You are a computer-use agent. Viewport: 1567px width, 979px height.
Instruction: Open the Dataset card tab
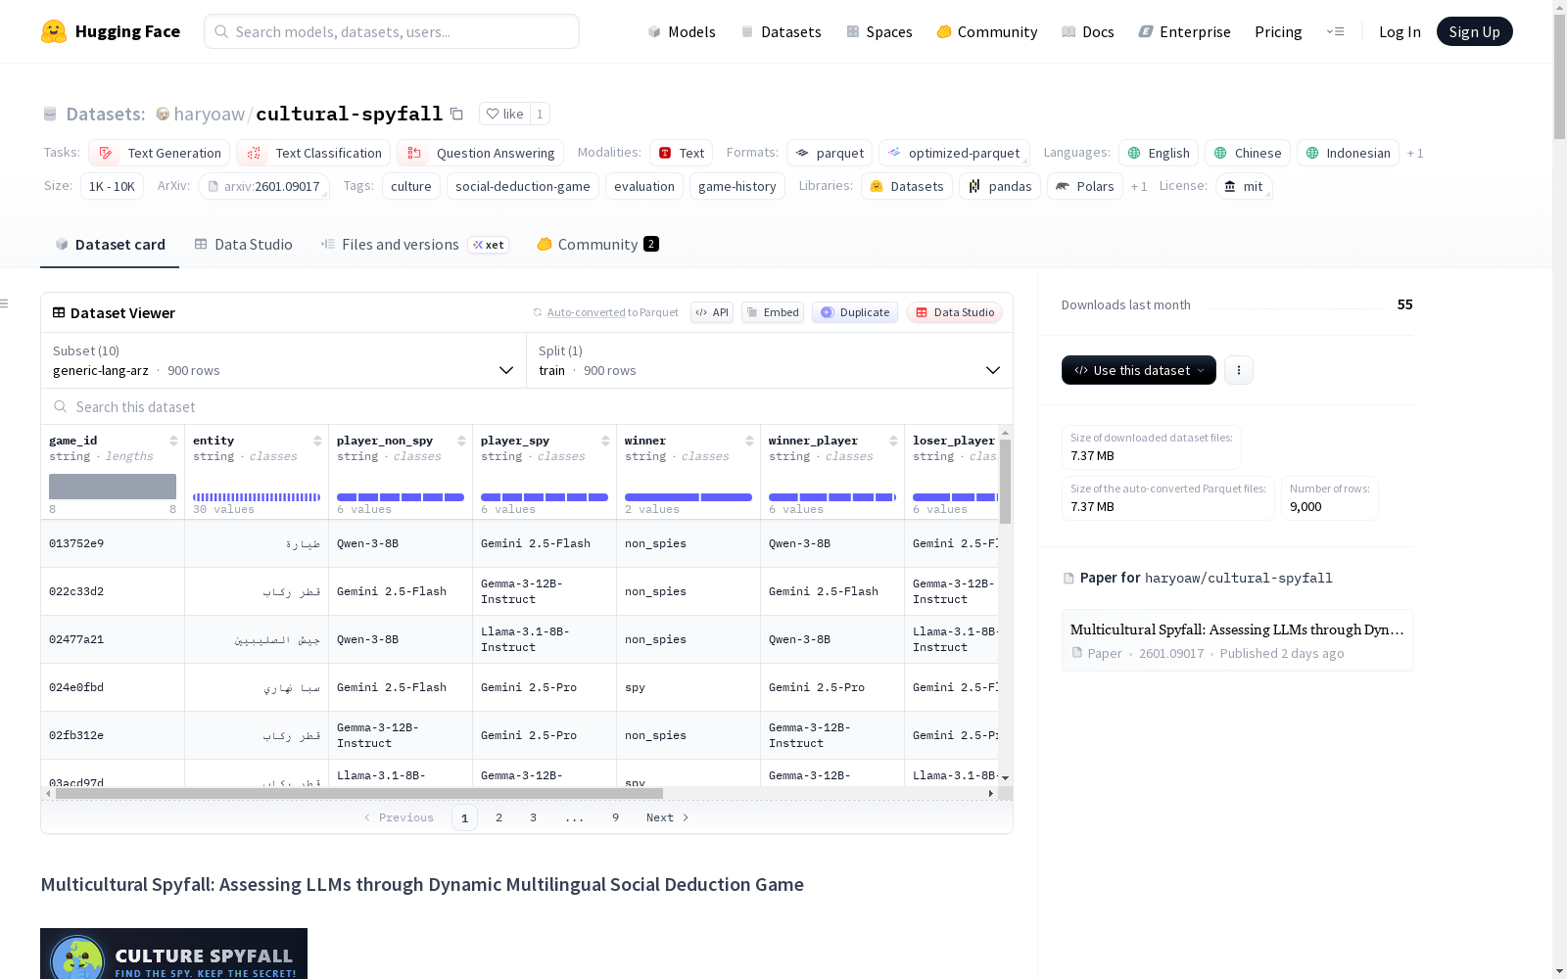pos(110,245)
